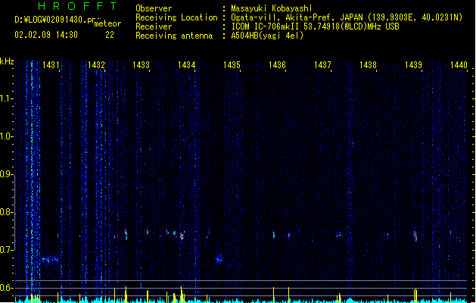Click the kHz axis unit label
Viewport: 476px width, 303px height.
pos(7,61)
